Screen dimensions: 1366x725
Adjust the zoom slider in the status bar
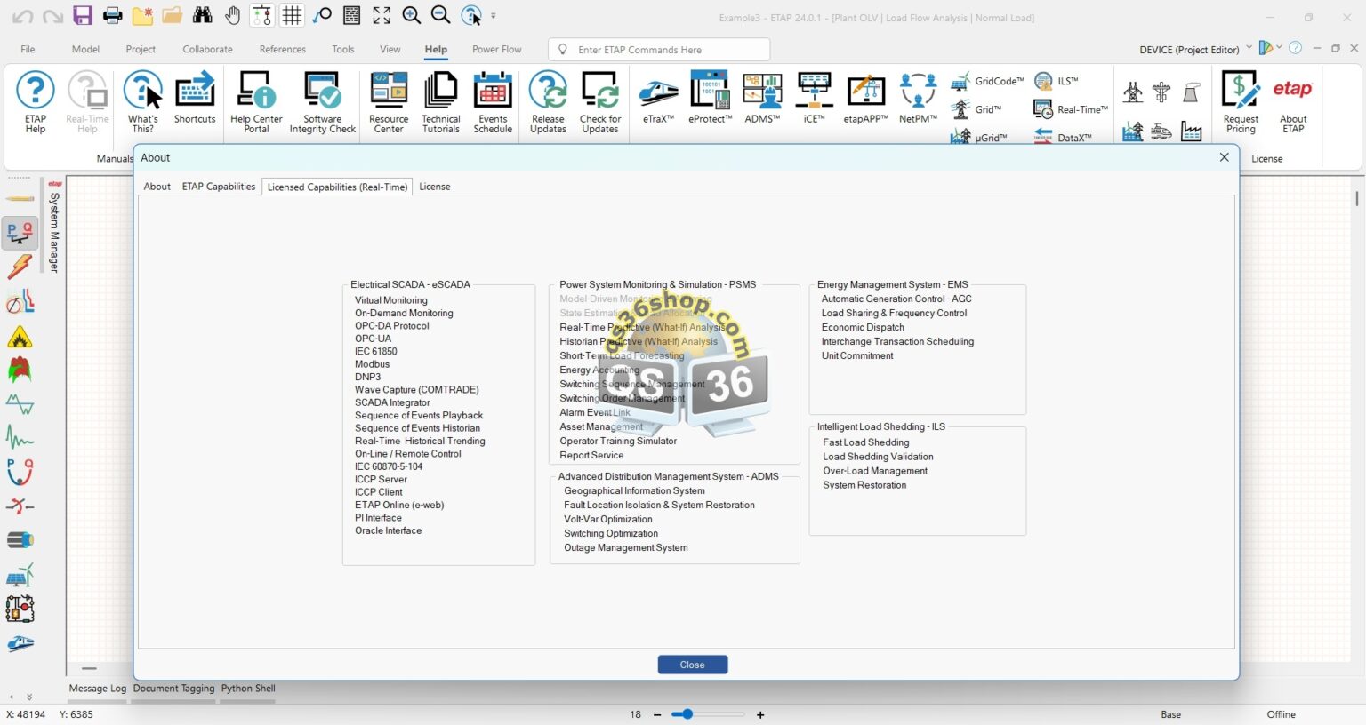685,713
